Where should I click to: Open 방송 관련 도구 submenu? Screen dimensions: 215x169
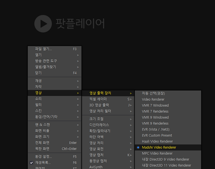click(54, 61)
